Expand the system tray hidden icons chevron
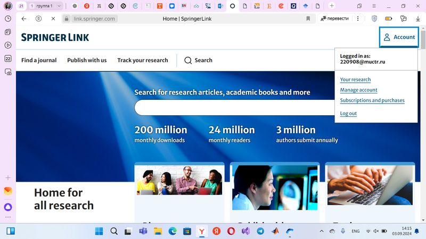Screen dimensions: 426x239 [322, 231]
